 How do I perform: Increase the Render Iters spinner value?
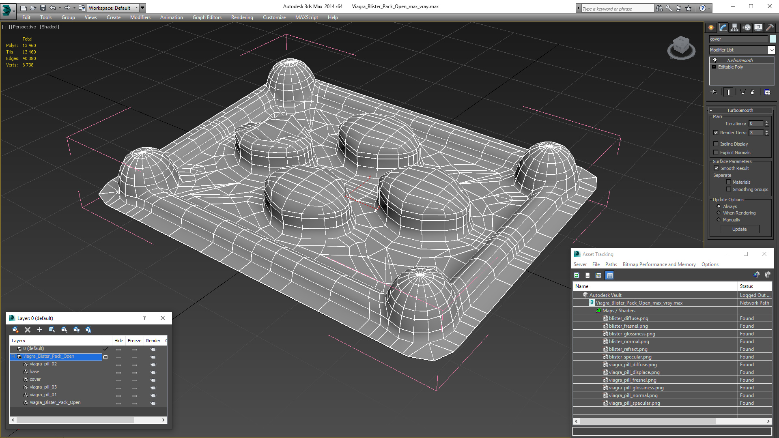tap(766, 131)
